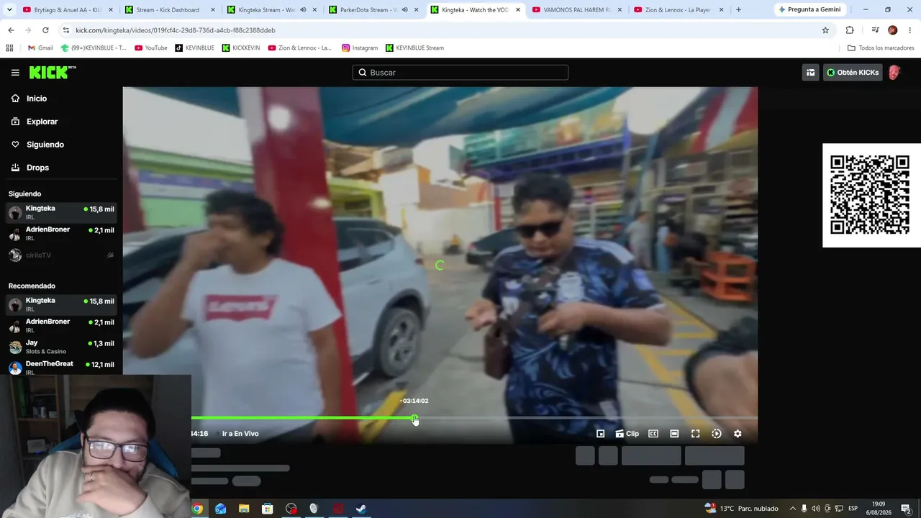Switch to Brytiago & Anuel AA tab
921x518 pixels.
point(68,10)
